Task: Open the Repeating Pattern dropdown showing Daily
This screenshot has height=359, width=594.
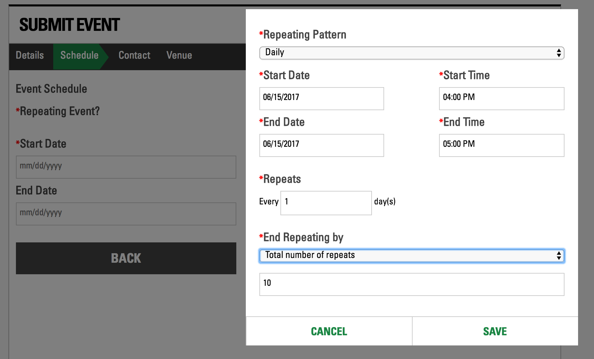Action: point(412,53)
